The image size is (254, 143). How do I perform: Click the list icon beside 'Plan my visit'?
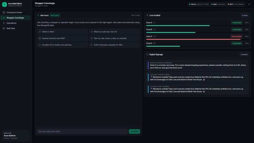(92, 38)
